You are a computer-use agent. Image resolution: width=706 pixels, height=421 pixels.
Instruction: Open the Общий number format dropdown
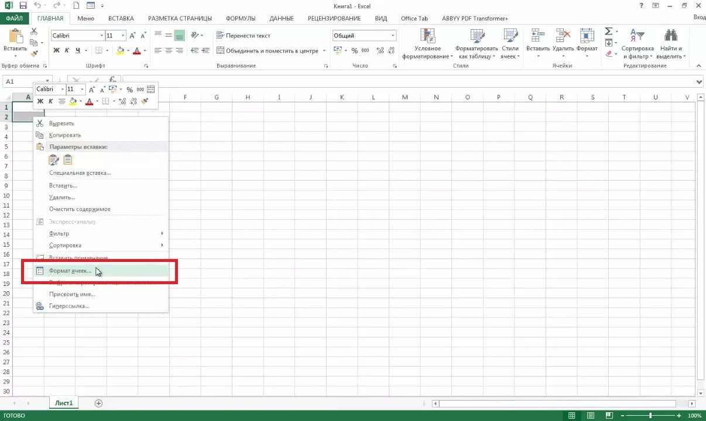pos(391,35)
